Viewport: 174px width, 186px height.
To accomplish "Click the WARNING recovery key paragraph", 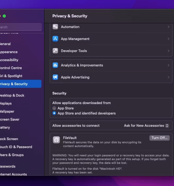I will pyautogui.click(x=111, y=159).
